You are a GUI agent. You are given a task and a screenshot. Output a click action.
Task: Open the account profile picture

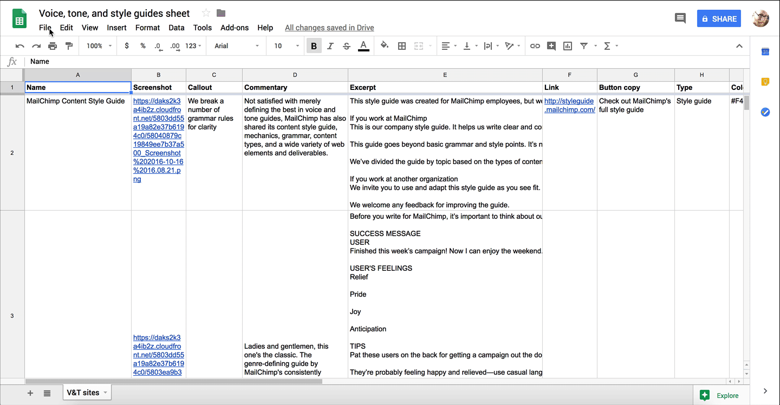point(760,18)
